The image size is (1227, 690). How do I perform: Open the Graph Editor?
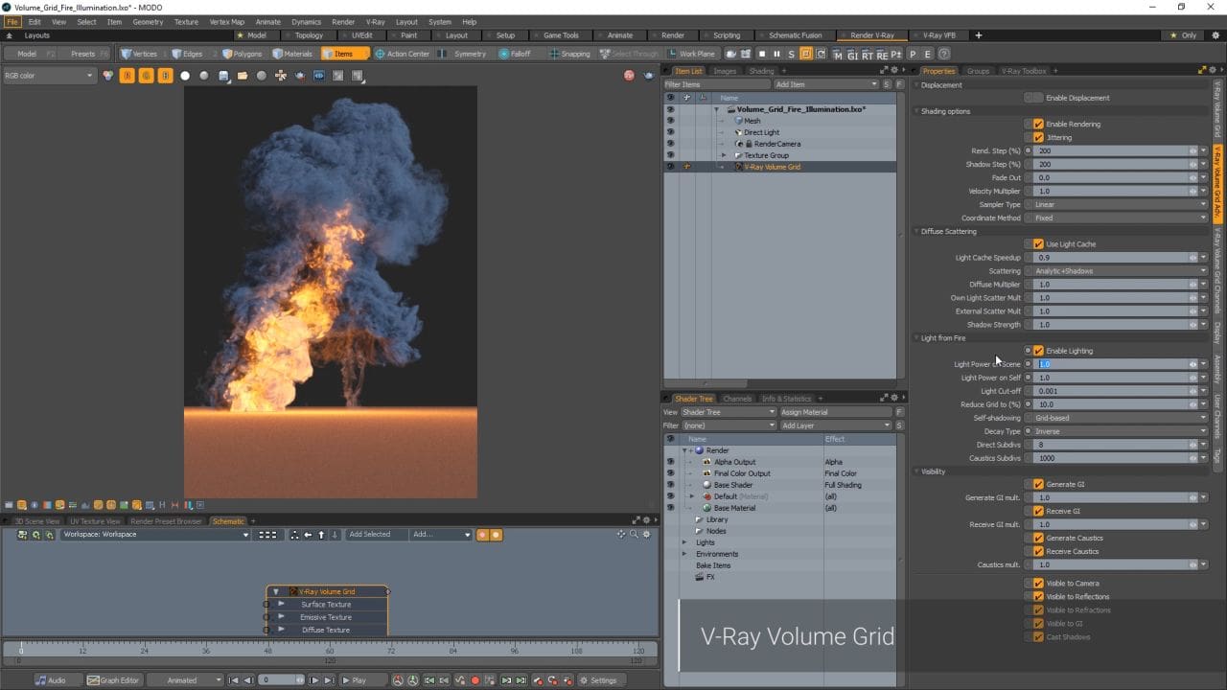click(113, 680)
